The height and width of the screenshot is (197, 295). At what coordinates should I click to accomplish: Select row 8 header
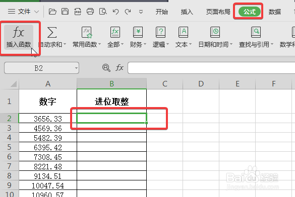tap(10, 175)
